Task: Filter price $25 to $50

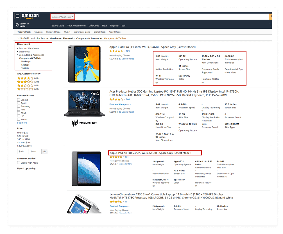Action: (23, 136)
